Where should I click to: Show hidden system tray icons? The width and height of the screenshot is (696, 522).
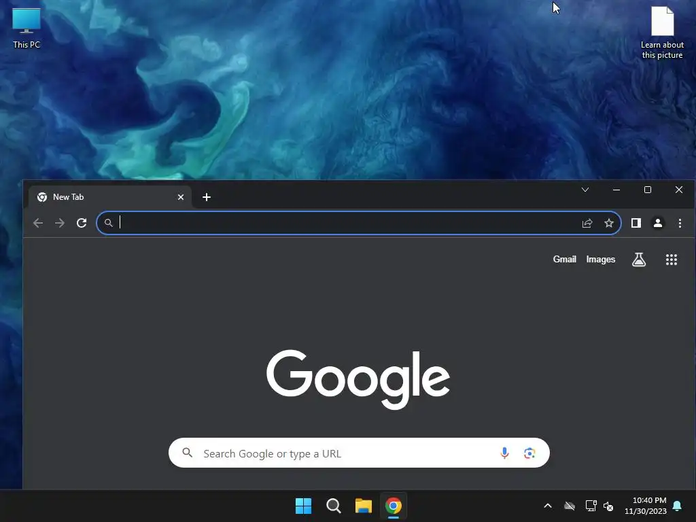(548, 506)
